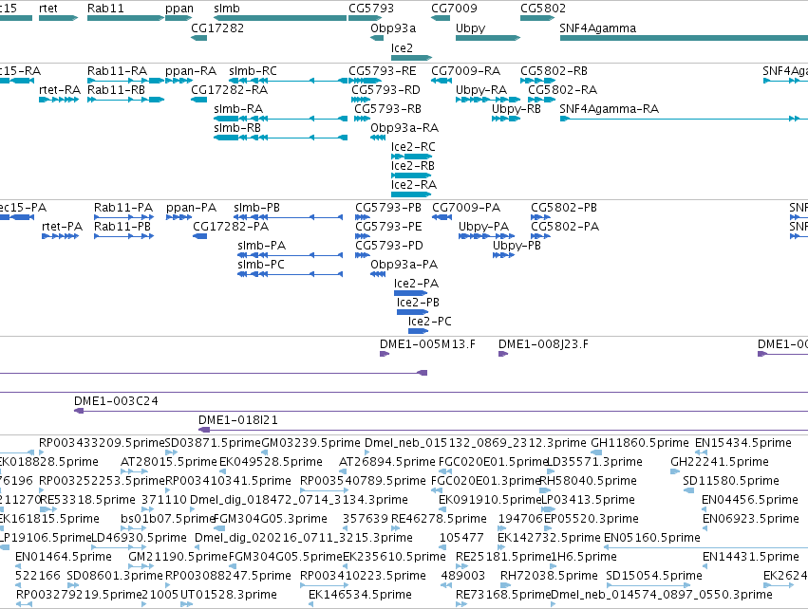
Task: Click the Ubpy-RB transcript label
Action: [517, 109]
